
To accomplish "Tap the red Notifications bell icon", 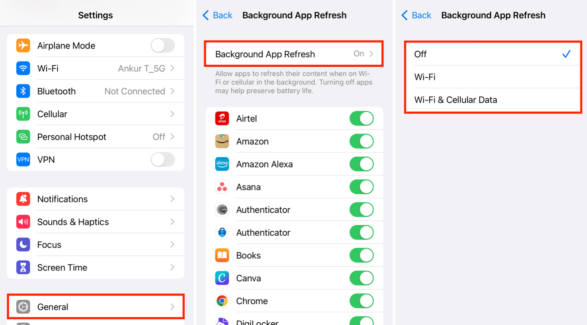I will coord(23,199).
